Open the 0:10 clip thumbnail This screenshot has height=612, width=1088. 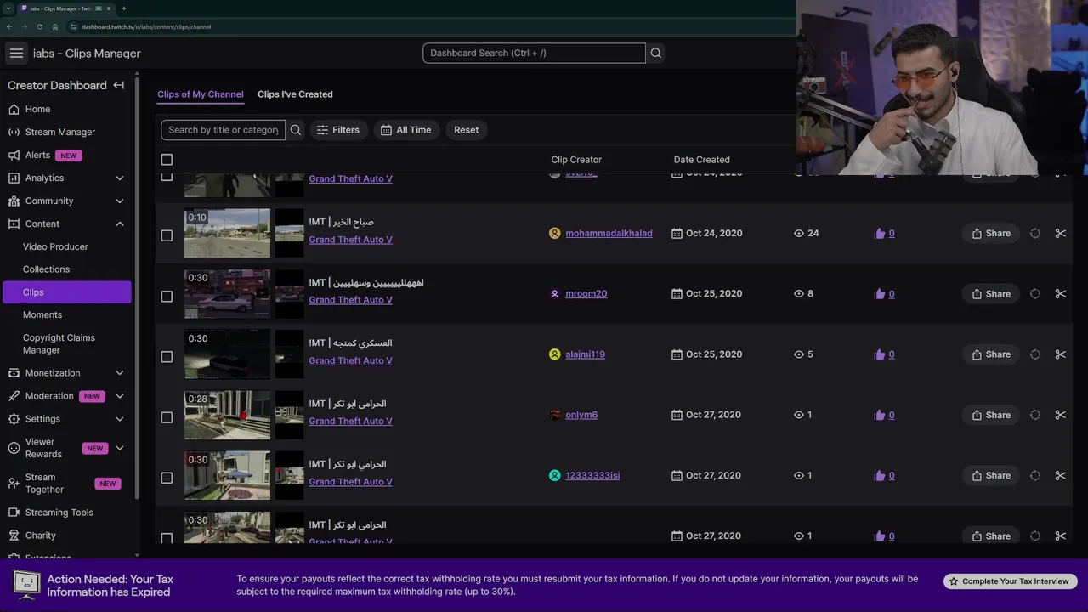227,233
